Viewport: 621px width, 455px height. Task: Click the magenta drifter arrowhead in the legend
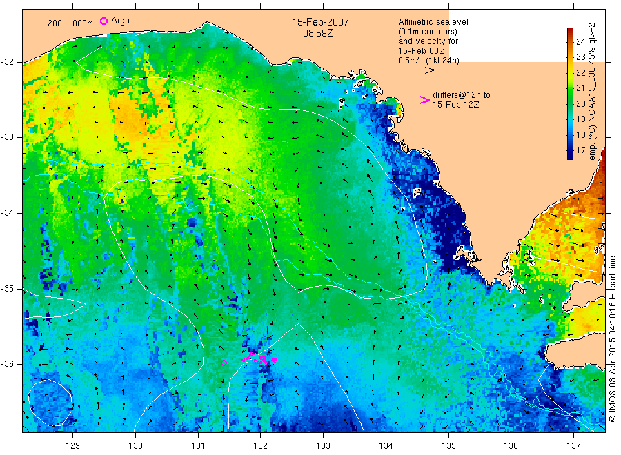(424, 100)
